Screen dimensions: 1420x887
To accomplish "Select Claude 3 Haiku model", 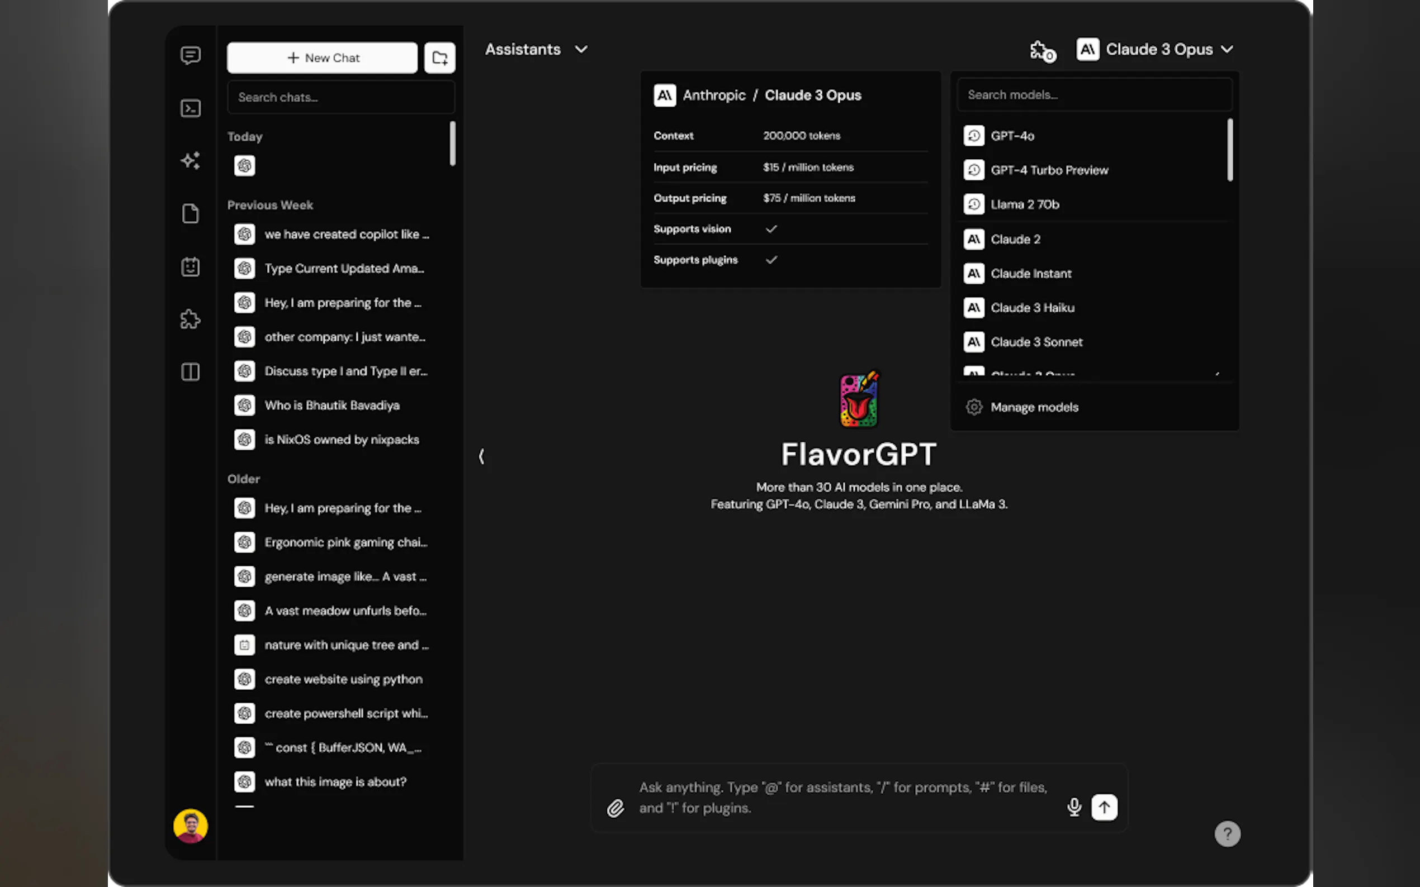I will click(x=1032, y=307).
